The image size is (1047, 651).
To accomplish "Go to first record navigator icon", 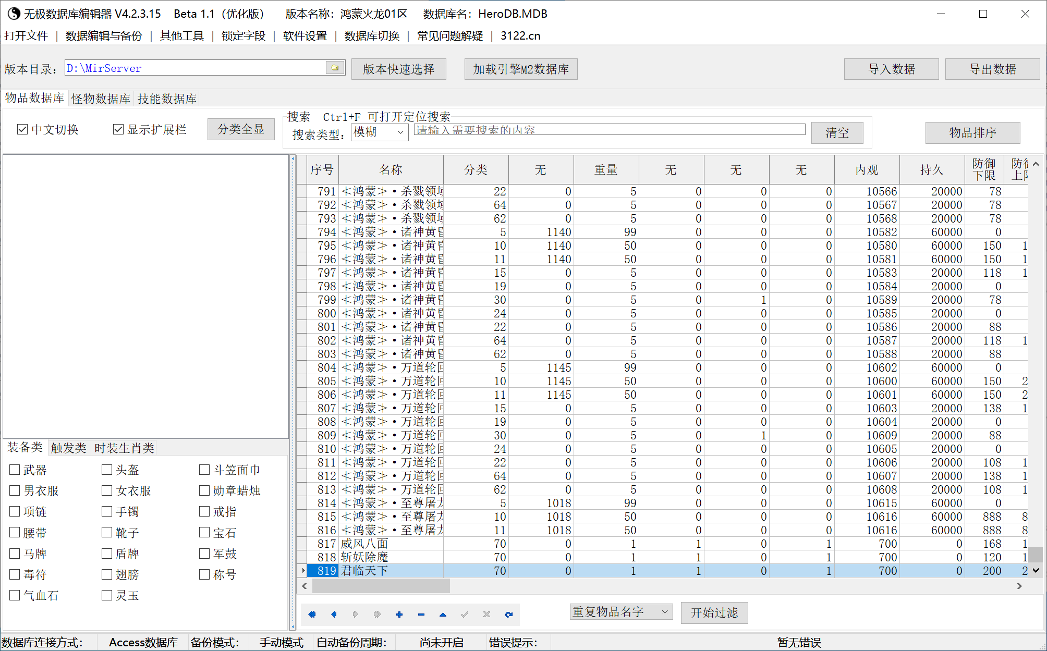I will click(312, 615).
